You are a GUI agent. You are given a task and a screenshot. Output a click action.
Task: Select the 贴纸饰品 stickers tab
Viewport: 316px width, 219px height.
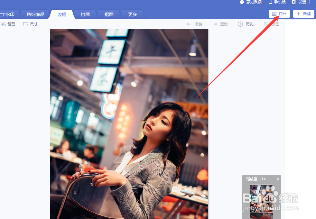coord(35,14)
